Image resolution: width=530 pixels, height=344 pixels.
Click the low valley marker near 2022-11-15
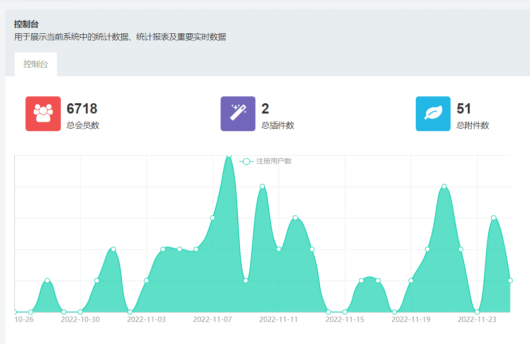pyautogui.click(x=345, y=311)
